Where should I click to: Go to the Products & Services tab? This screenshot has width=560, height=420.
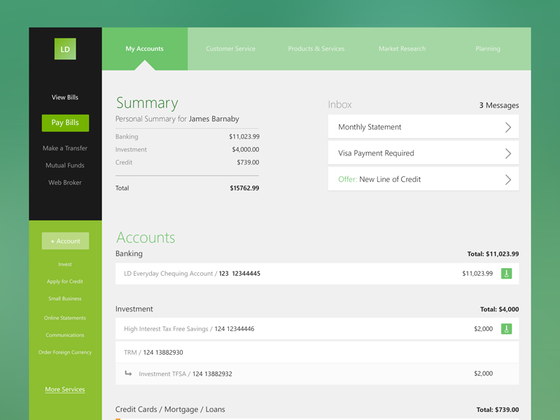point(316,49)
